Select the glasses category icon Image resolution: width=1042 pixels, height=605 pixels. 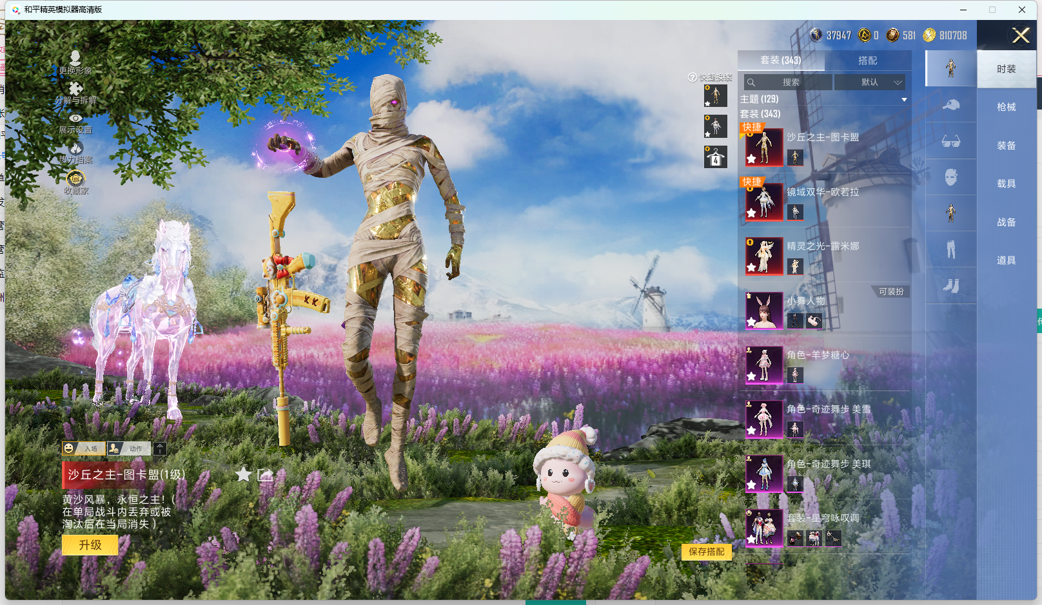950,141
